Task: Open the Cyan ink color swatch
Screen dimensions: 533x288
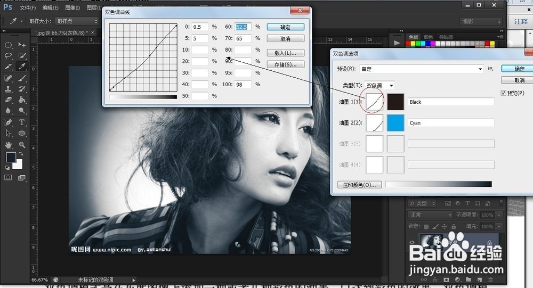Action: [395, 123]
